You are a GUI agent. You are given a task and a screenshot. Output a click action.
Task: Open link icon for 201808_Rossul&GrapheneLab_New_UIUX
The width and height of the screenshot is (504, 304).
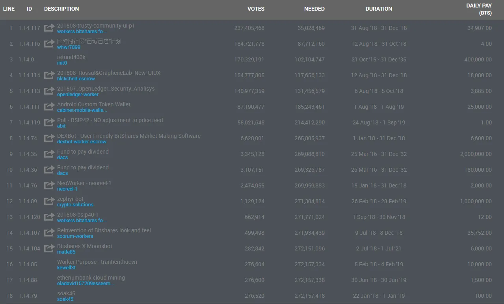49,75
